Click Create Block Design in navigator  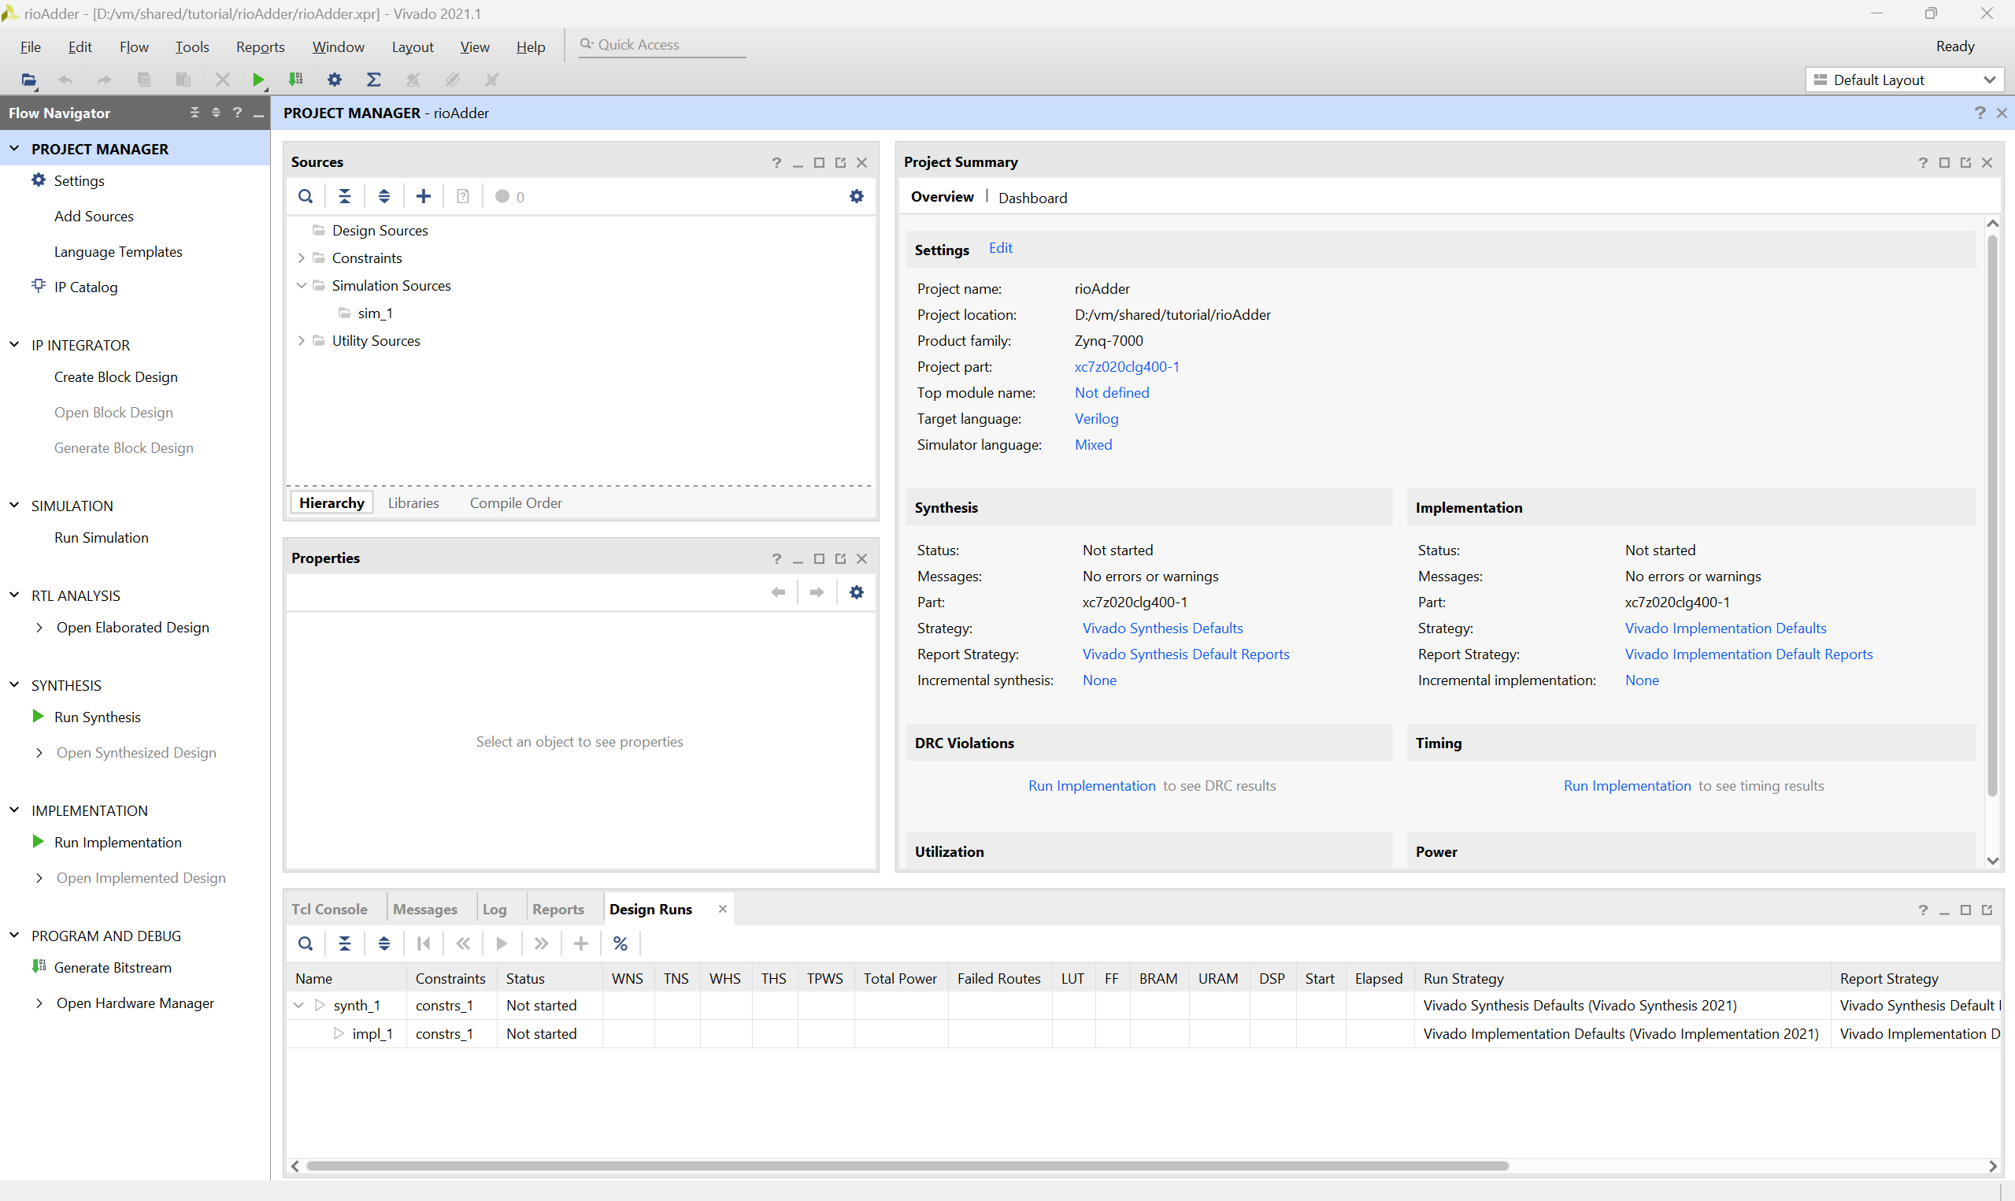[x=116, y=377]
